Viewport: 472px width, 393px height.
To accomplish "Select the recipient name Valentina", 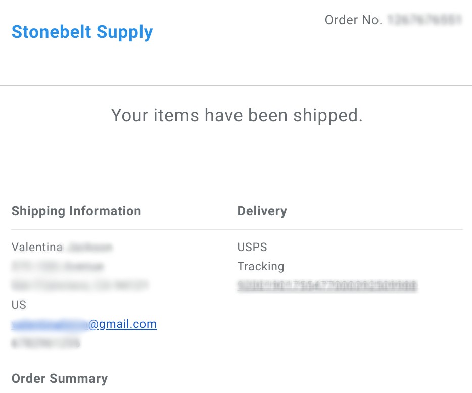I will coord(37,247).
